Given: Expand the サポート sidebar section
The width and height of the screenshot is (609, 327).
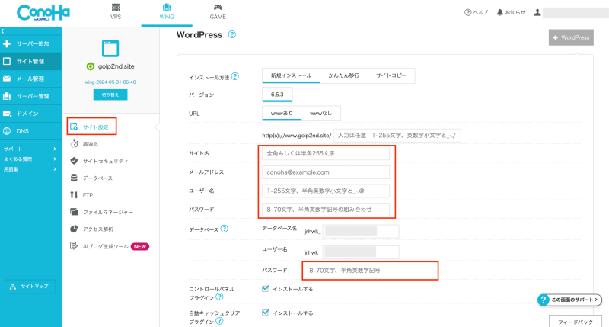Looking at the screenshot, I should point(55,149).
